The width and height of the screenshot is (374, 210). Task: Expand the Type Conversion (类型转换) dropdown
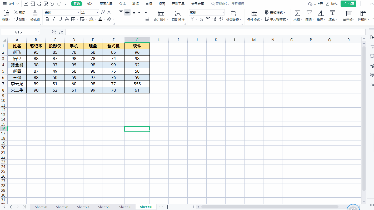click(x=241, y=19)
